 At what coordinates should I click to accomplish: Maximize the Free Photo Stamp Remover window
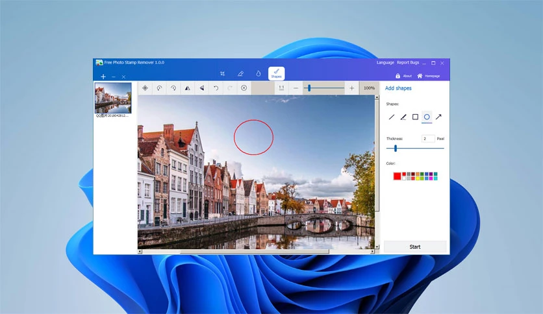click(433, 63)
